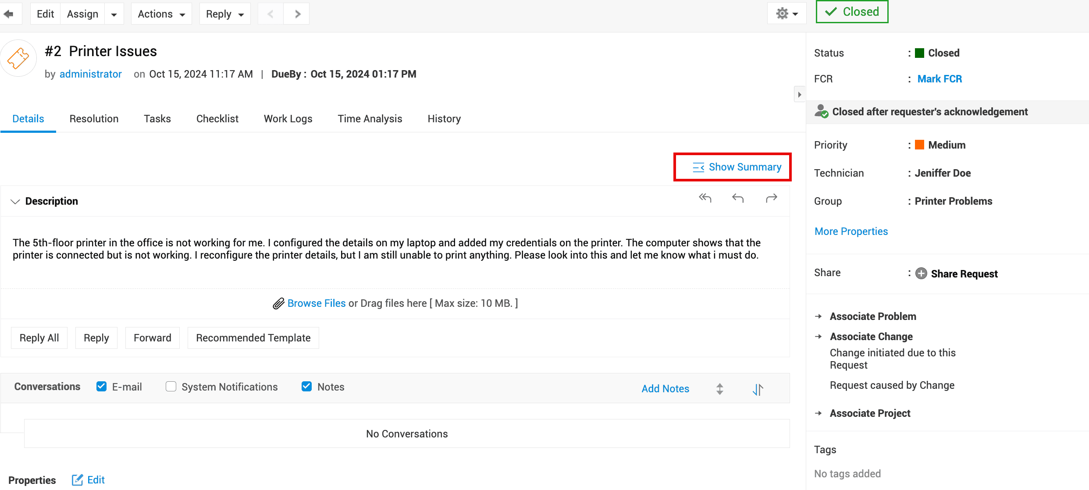The image size is (1089, 490).
Task: Click the next request arrow
Action: (297, 14)
